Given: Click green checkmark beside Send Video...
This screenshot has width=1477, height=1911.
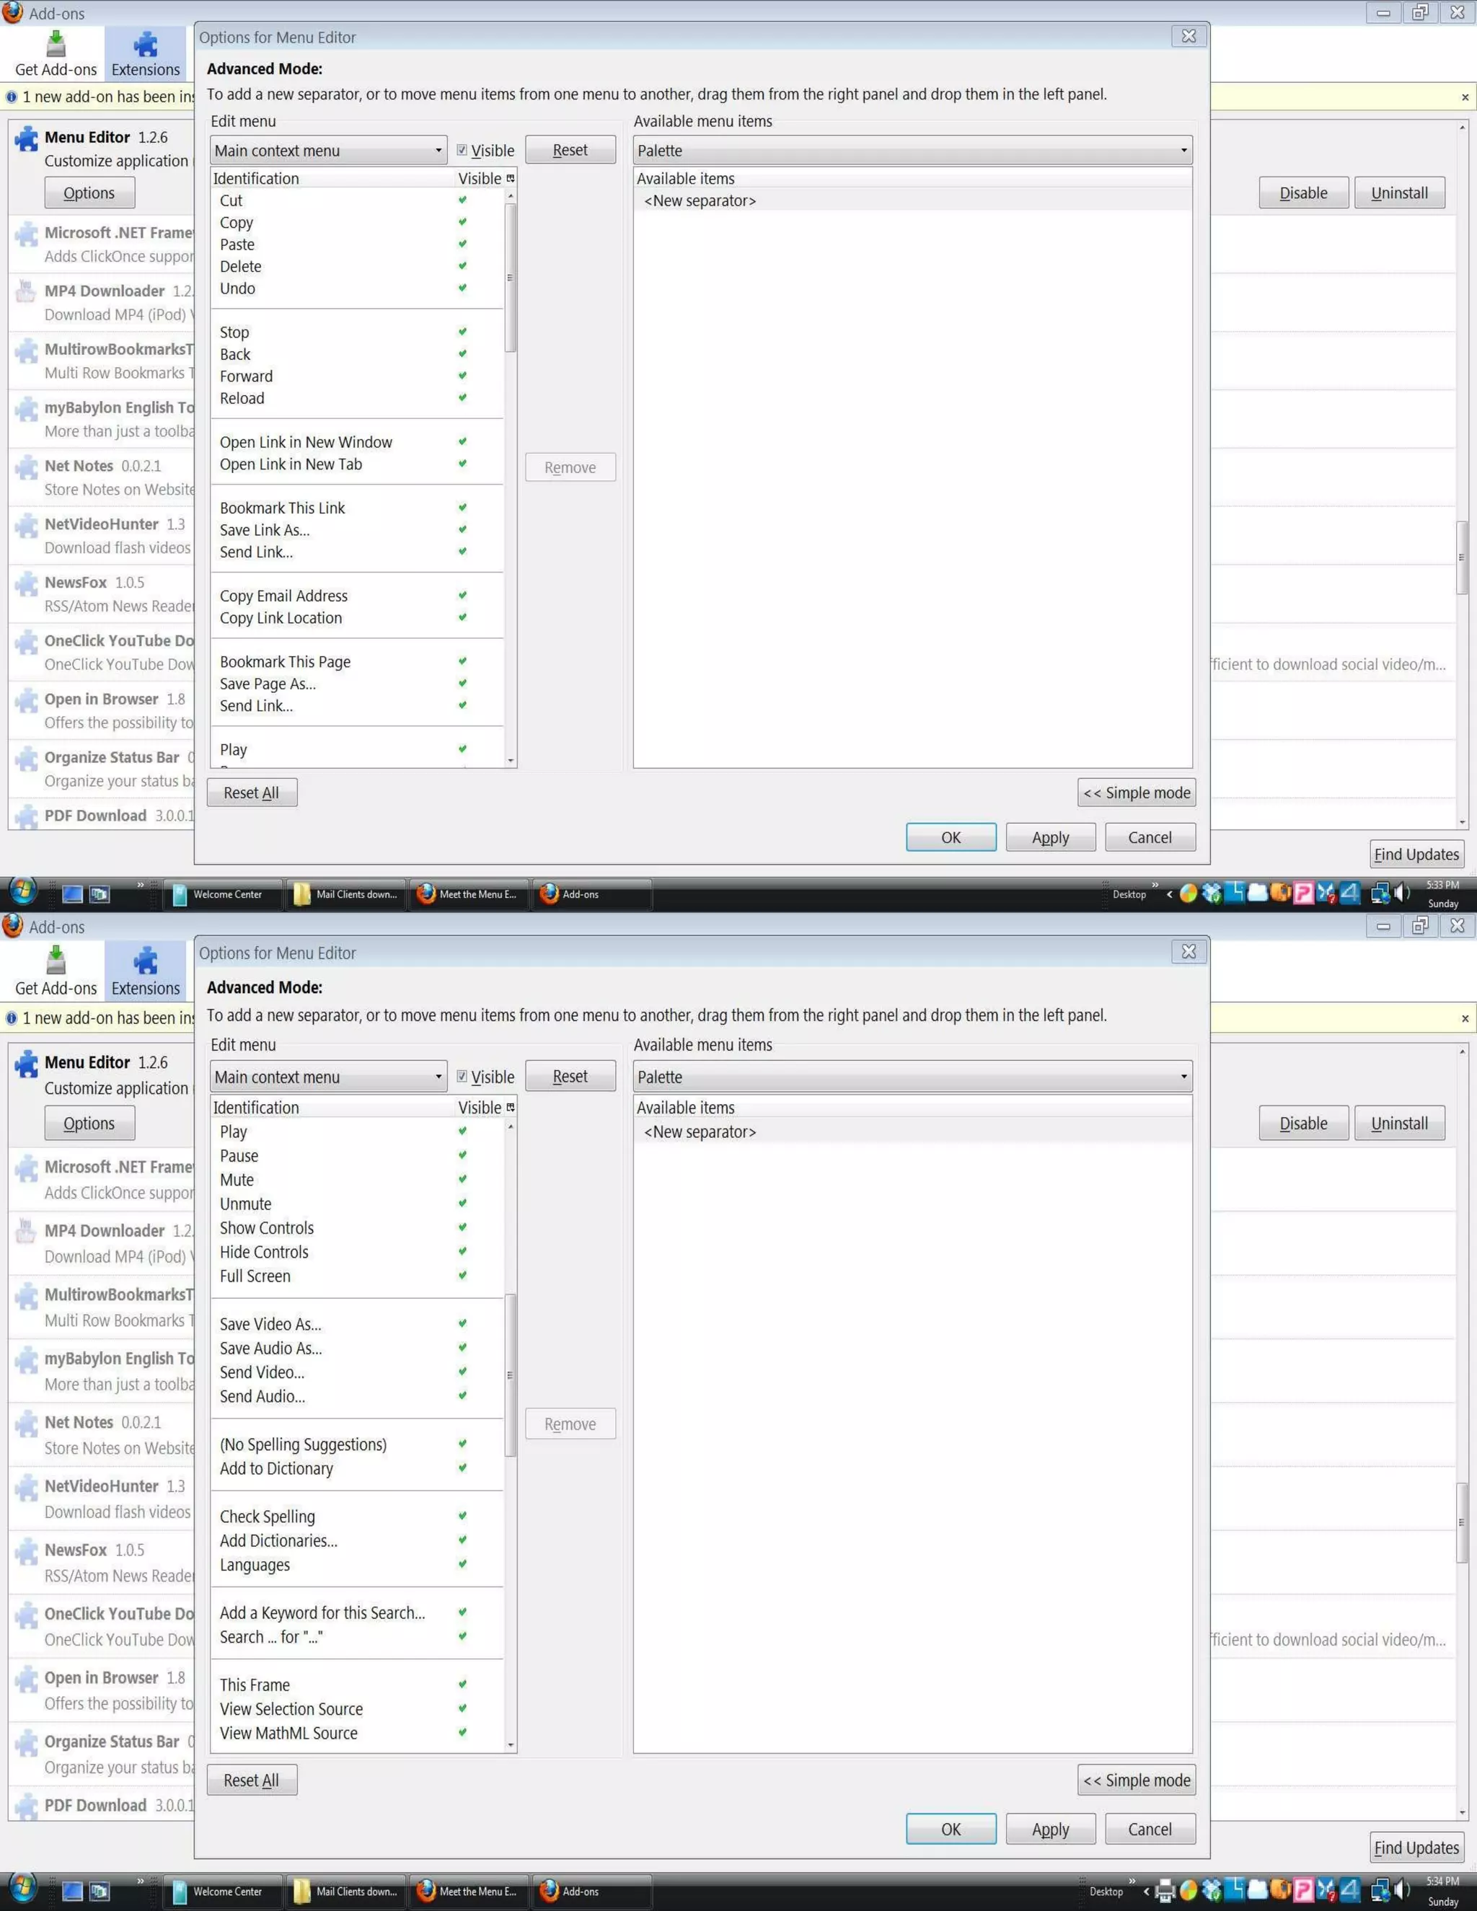Looking at the screenshot, I should pyautogui.click(x=462, y=1372).
